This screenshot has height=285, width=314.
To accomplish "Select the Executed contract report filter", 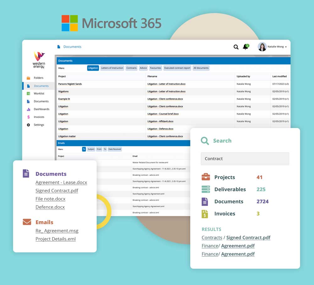I will click(177, 68).
